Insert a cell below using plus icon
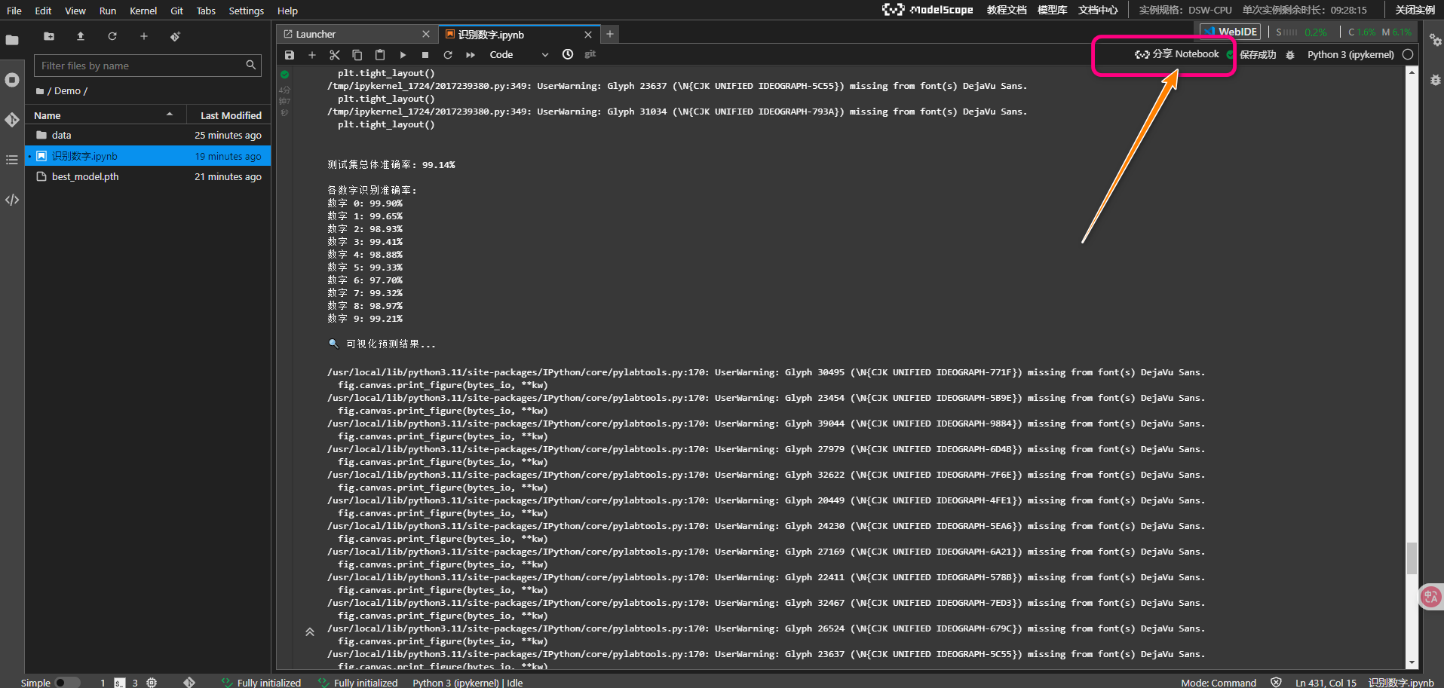 click(x=312, y=55)
